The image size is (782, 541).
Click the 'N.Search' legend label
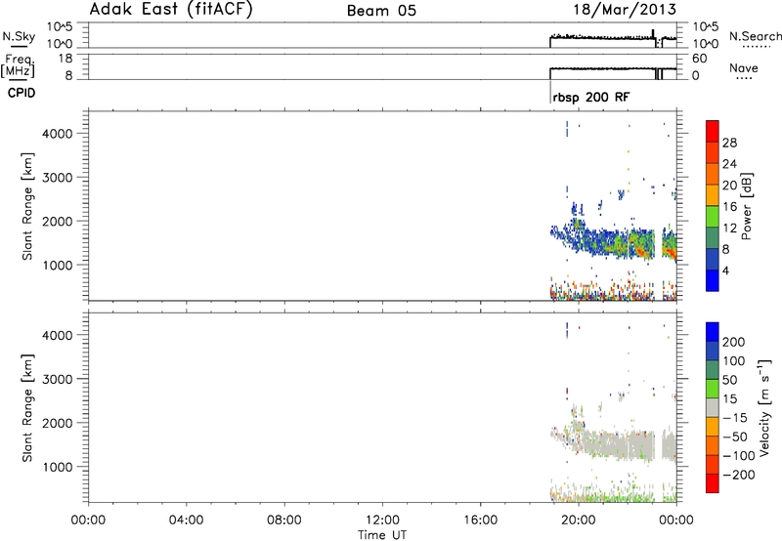[x=756, y=36]
